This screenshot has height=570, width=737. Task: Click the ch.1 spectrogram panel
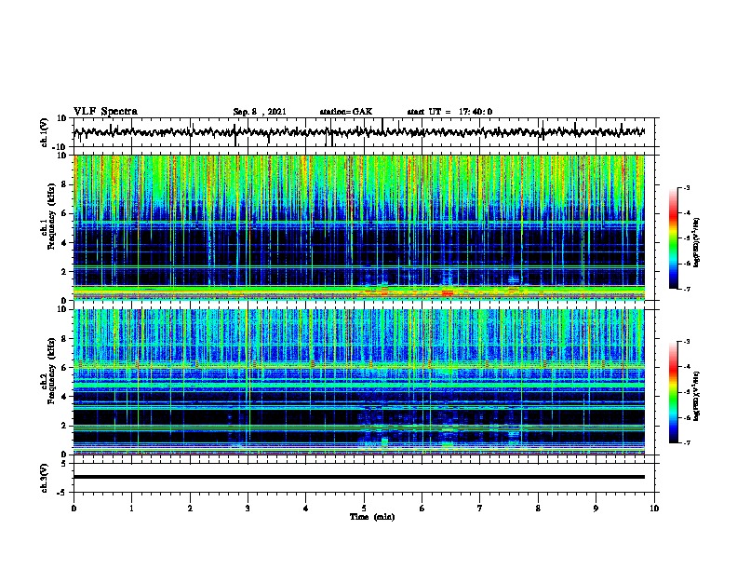[x=359, y=227]
